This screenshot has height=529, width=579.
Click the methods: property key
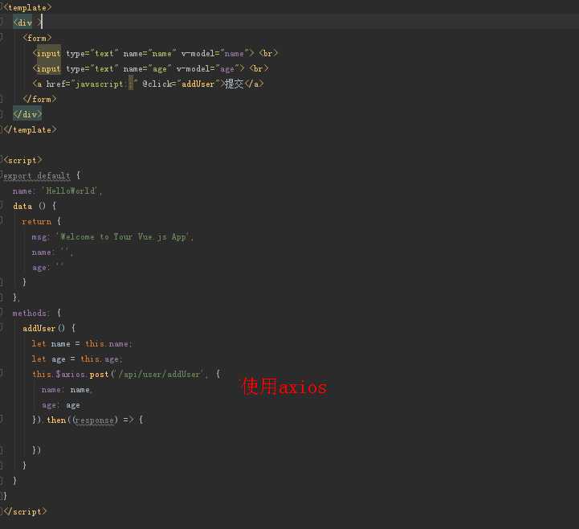pyautogui.click(x=31, y=313)
